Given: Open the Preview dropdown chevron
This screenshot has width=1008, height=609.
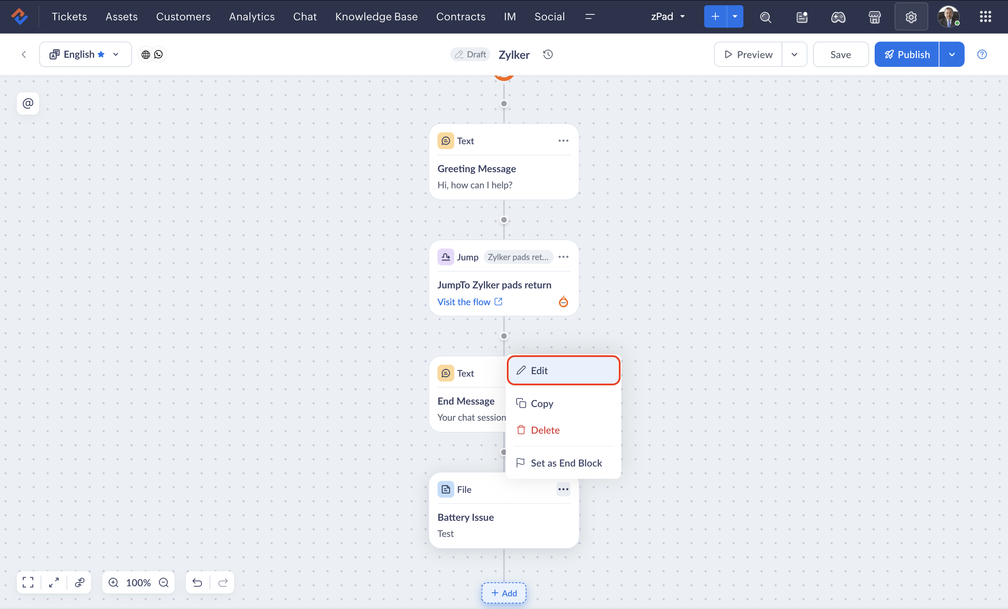Looking at the screenshot, I should coord(794,54).
